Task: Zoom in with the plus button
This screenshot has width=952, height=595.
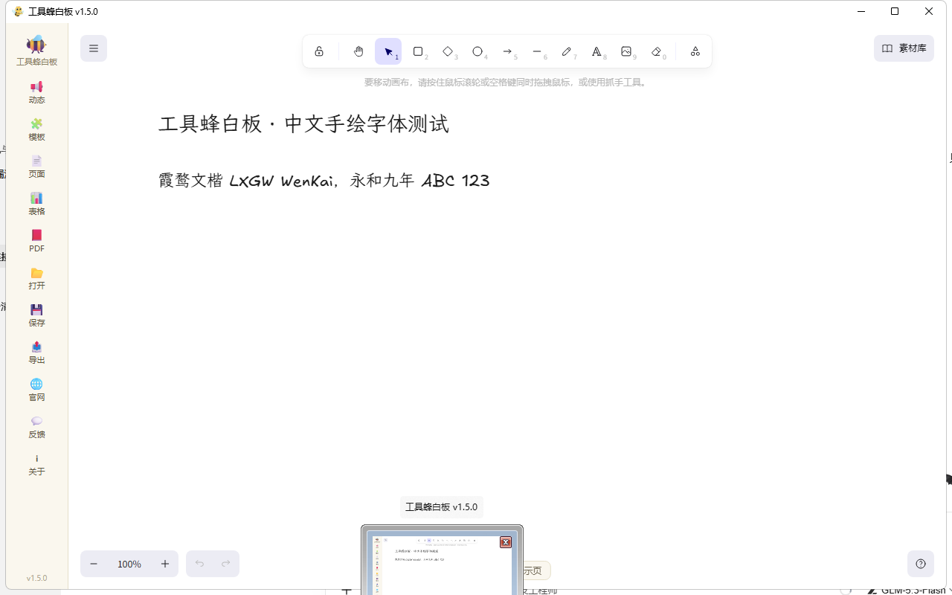Action: pyautogui.click(x=165, y=564)
